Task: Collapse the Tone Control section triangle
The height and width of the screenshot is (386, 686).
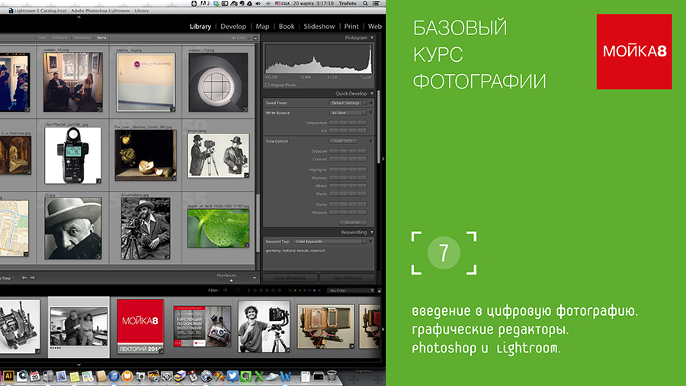Action: coord(371,141)
